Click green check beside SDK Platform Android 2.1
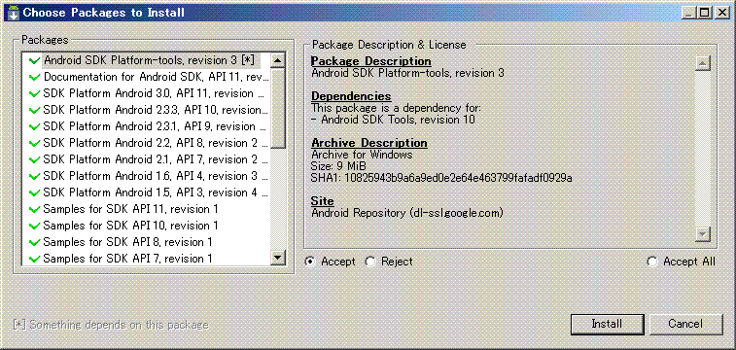 [x=35, y=160]
